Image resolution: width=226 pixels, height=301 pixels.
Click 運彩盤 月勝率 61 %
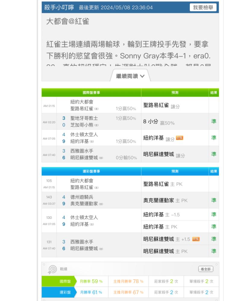pyautogui.click(x=91, y=292)
